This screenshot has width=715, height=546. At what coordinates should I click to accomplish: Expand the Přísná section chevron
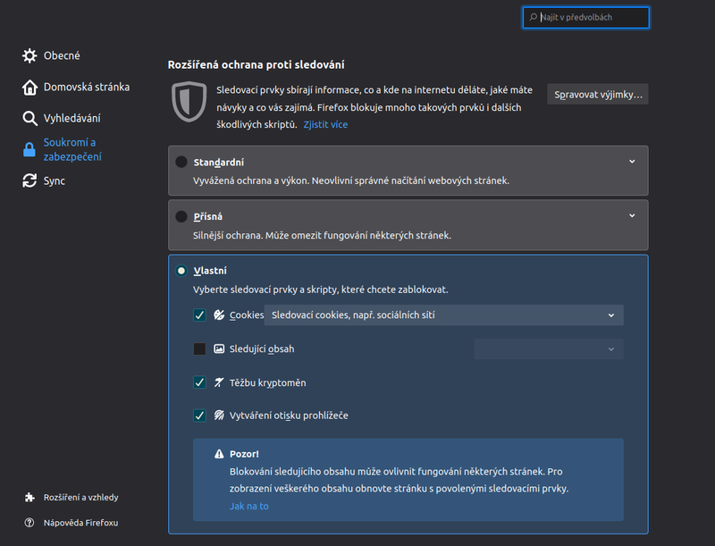[x=632, y=215]
